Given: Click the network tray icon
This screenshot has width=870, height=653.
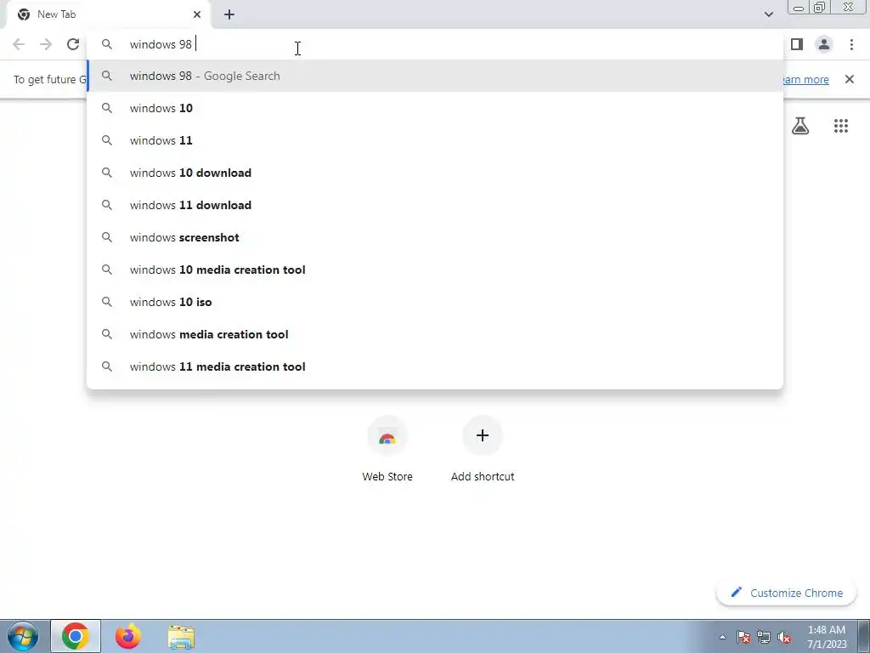Looking at the screenshot, I should point(764,638).
